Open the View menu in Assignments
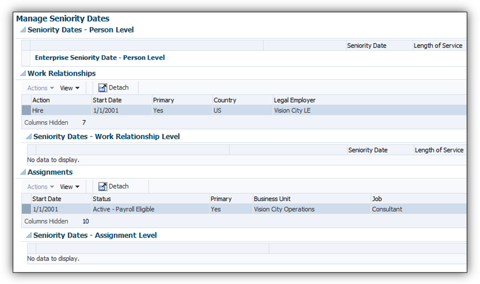The image size is (480, 284). point(70,187)
